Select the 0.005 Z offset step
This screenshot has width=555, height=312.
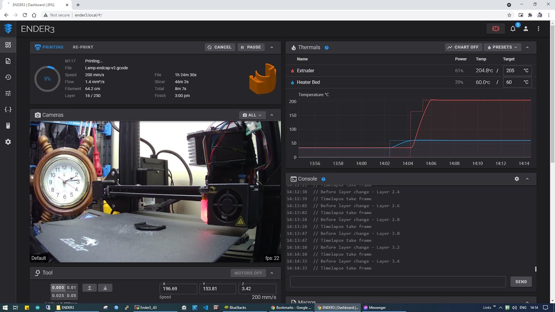click(x=58, y=288)
